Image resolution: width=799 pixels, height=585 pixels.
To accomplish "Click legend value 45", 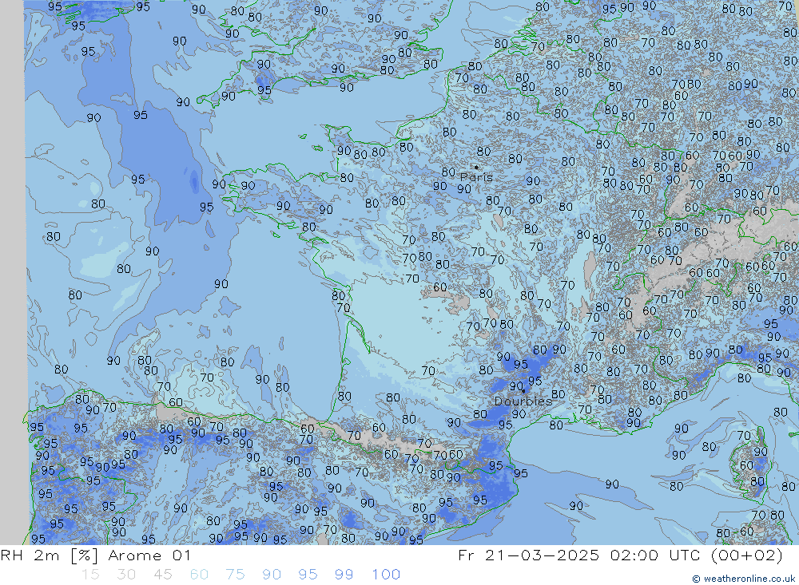I will coord(162,575).
